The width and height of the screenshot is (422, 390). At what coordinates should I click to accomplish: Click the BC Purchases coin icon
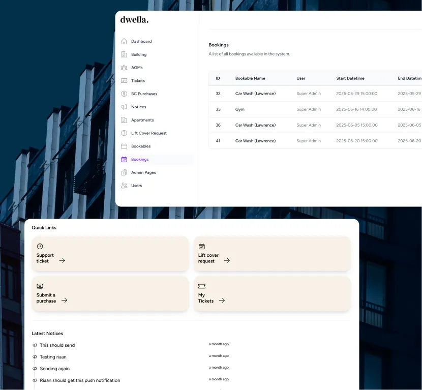124,94
